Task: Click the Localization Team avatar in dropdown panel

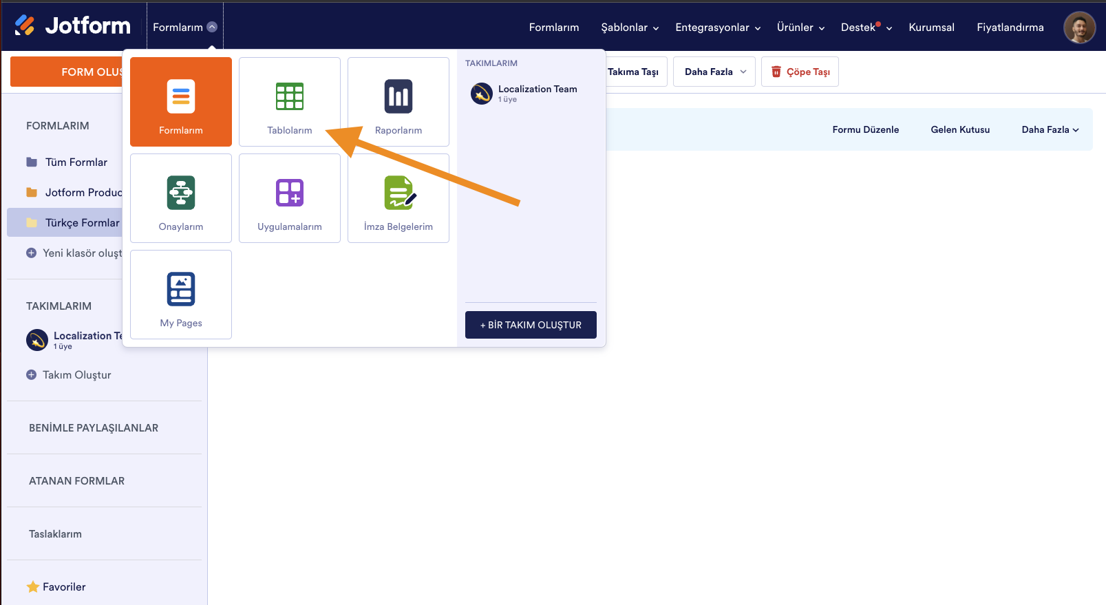Action: (482, 93)
